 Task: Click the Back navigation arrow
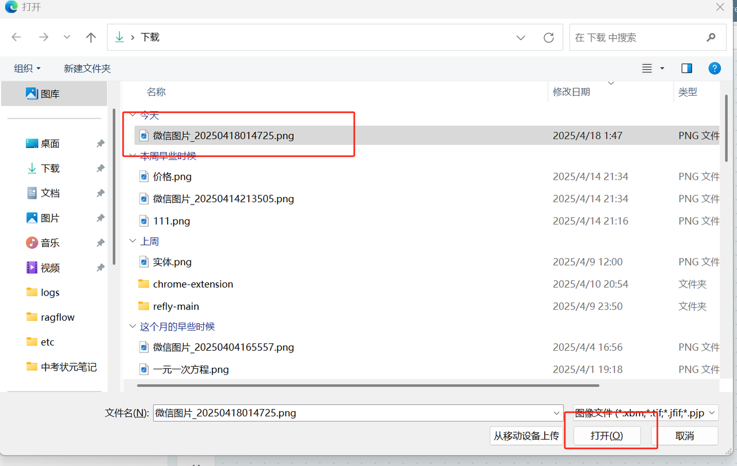pyautogui.click(x=16, y=37)
